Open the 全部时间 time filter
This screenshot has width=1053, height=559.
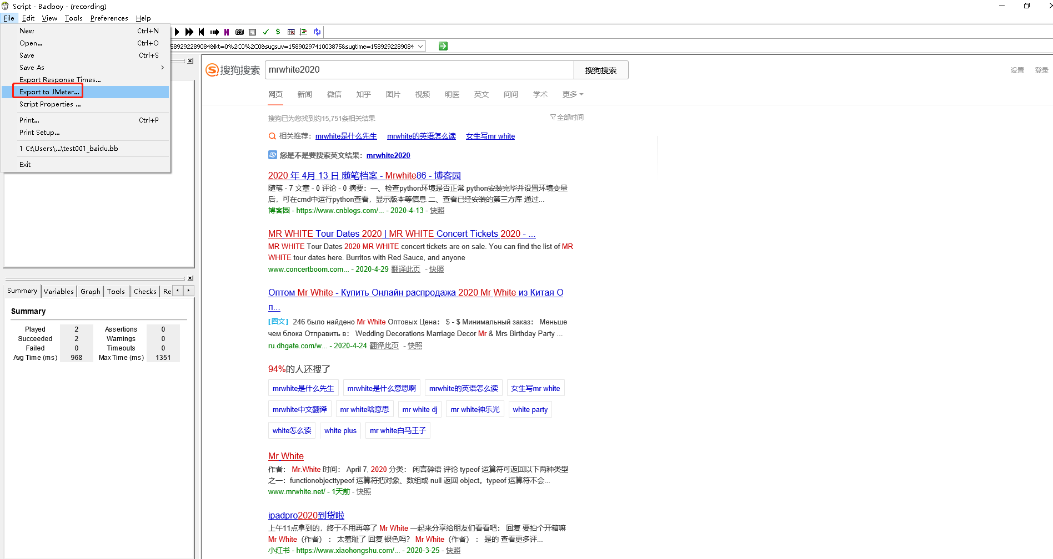pyautogui.click(x=567, y=118)
